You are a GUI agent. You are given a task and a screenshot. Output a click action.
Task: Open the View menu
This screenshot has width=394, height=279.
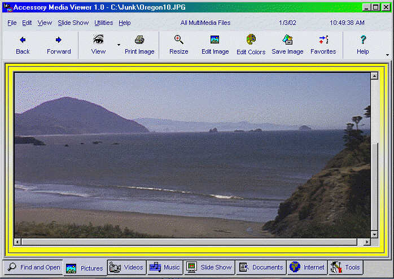(x=45, y=23)
